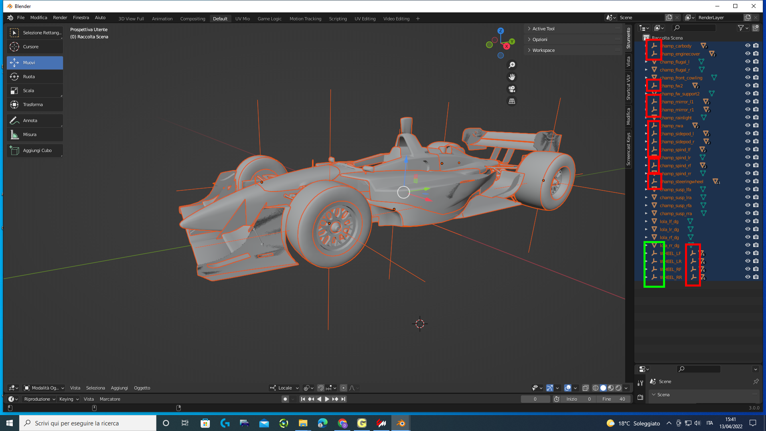Image resolution: width=766 pixels, height=431 pixels.
Task: Click the outliner search field
Action: click(x=694, y=28)
